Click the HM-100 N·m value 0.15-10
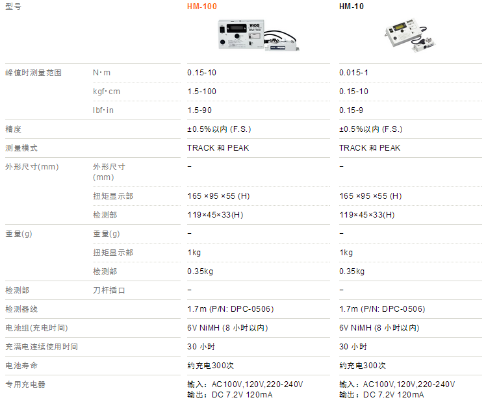The width and height of the screenshot is (486, 402). (x=201, y=73)
